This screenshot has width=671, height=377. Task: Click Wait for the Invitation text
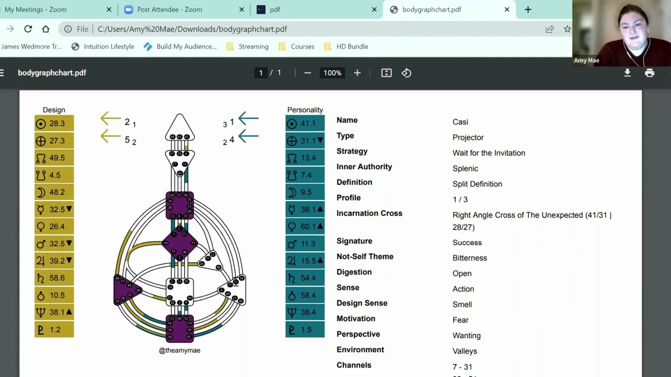489,153
